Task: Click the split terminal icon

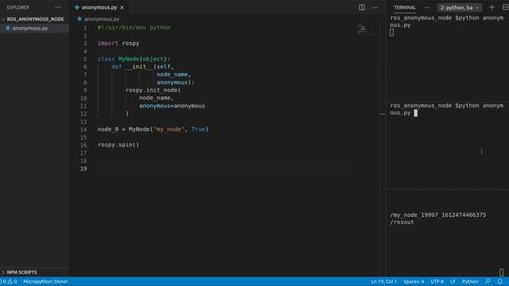Action: point(505,7)
